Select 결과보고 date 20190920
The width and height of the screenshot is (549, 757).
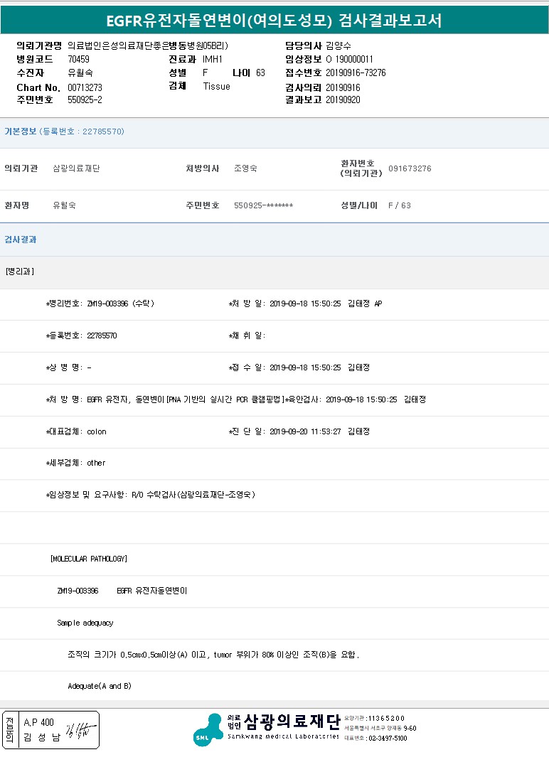click(343, 100)
